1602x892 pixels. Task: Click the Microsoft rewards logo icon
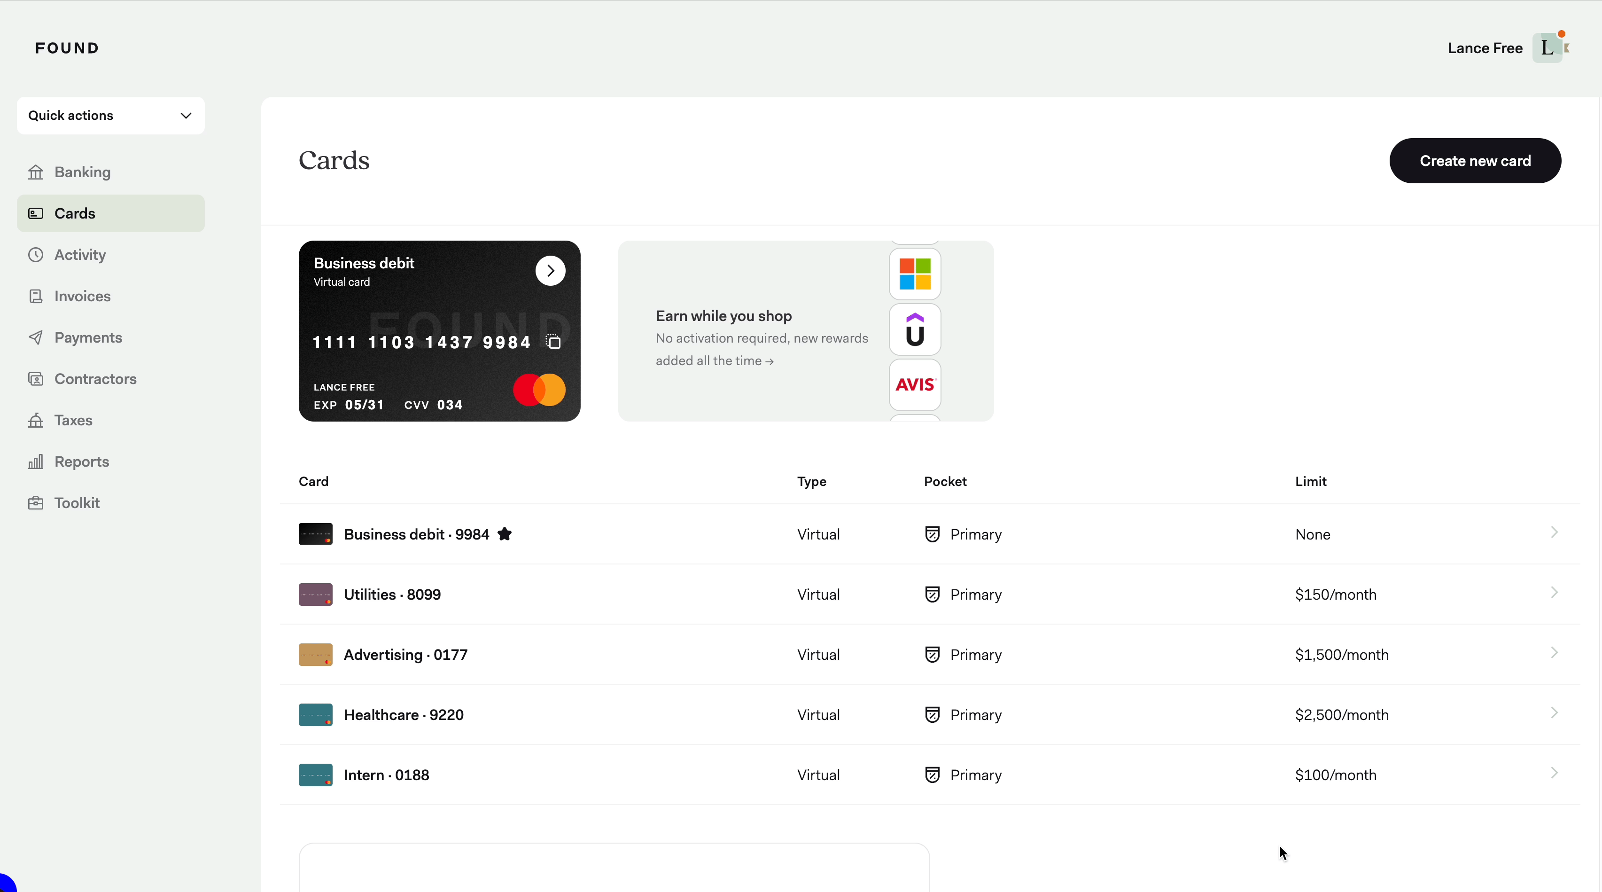pos(915,274)
